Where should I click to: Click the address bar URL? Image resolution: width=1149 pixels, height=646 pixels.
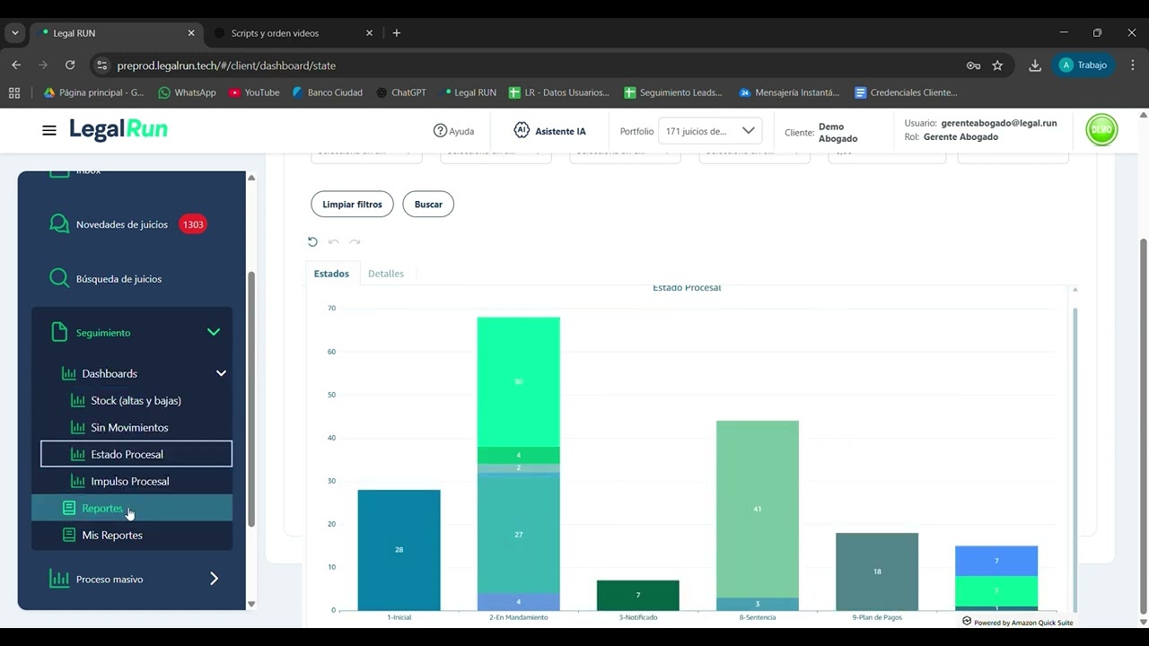pyautogui.click(x=226, y=65)
